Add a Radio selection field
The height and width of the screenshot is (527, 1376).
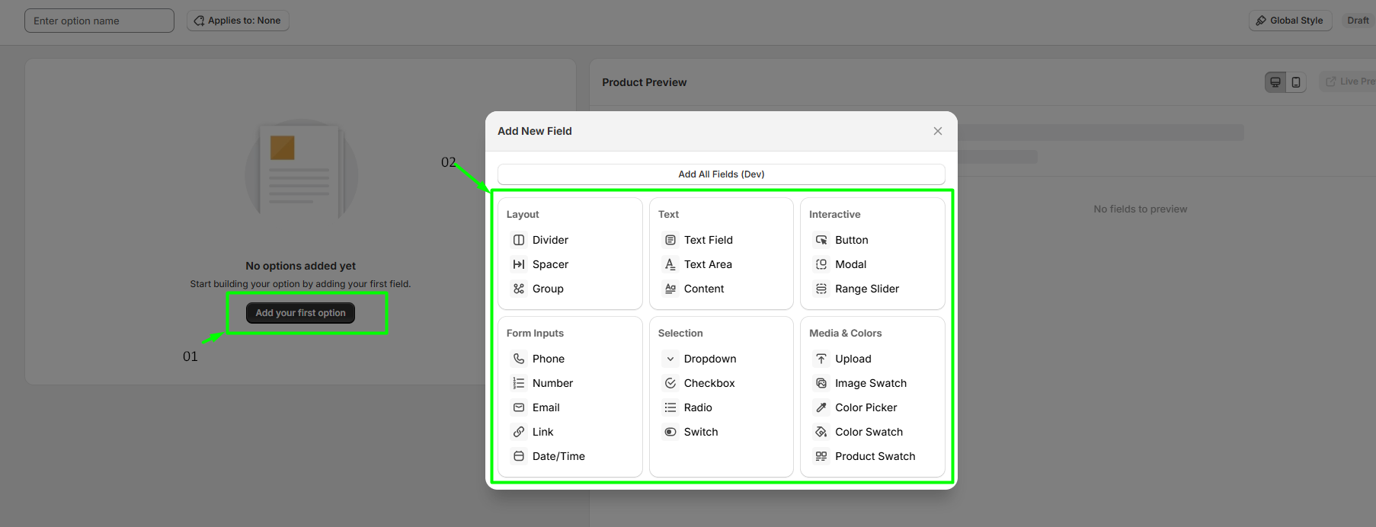pyautogui.click(x=697, y=407)
